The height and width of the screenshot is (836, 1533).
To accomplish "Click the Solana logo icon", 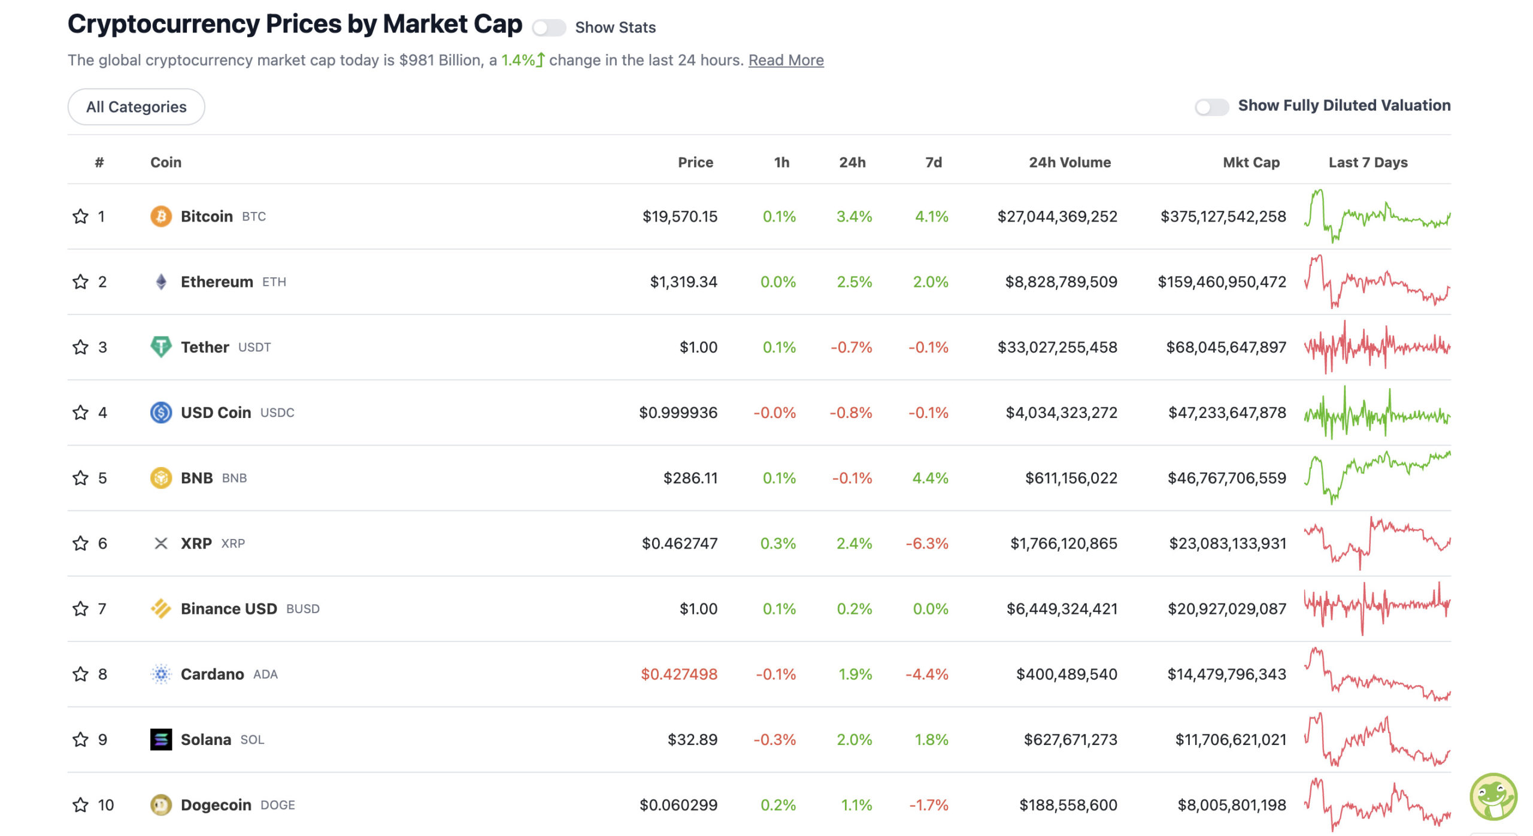I will tap(161, 740).
